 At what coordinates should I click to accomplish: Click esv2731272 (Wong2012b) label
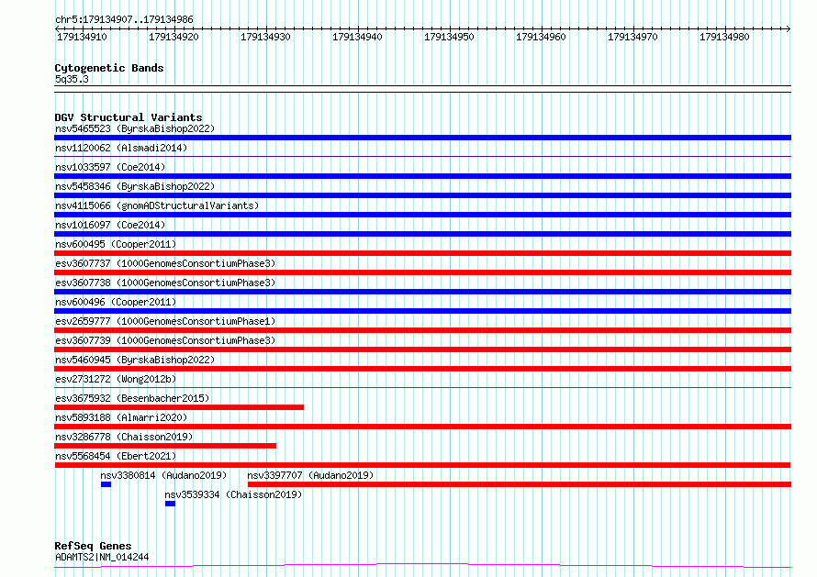[116, 379]
